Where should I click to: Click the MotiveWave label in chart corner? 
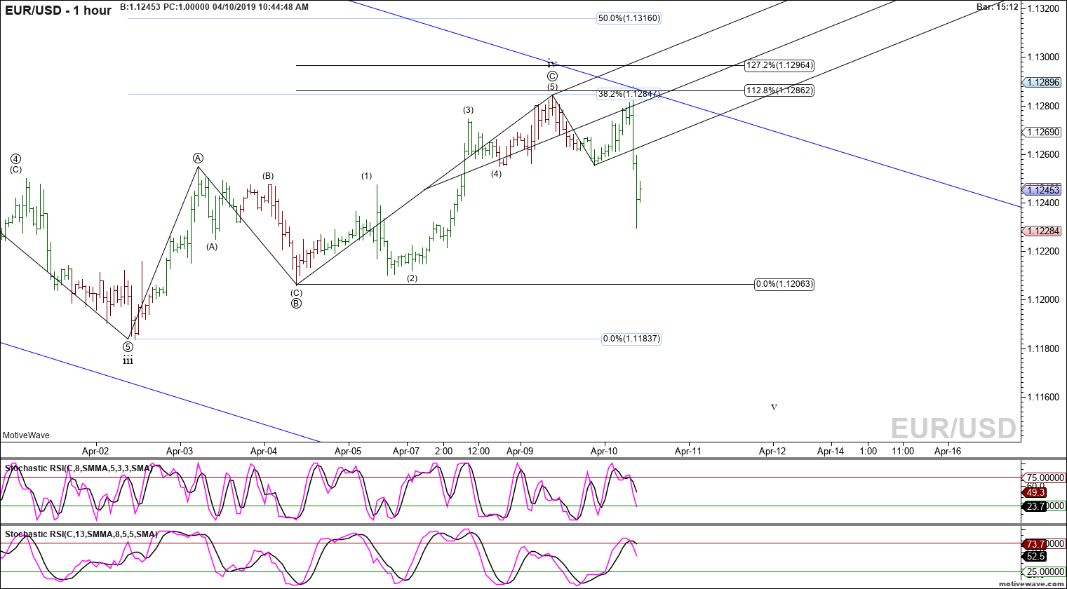[26, 435]
